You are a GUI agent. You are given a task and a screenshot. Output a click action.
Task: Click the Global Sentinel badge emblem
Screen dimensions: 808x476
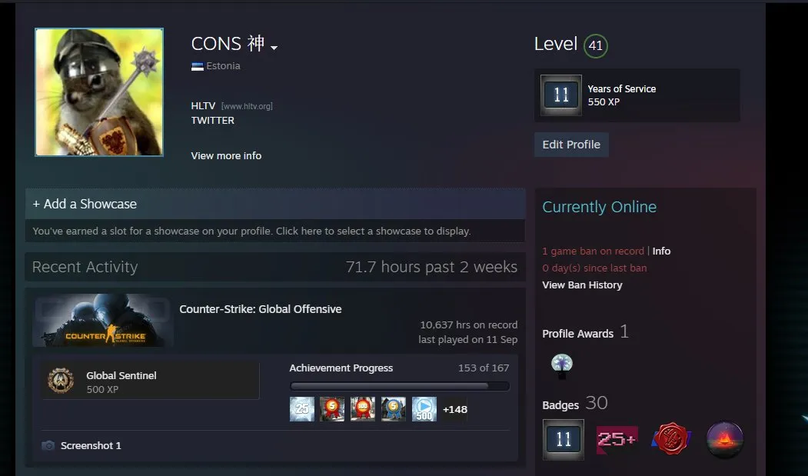pos(61,381)
